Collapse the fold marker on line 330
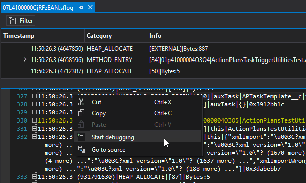The width and height of the screenshot is (306, 183). (x=34, y=120)
